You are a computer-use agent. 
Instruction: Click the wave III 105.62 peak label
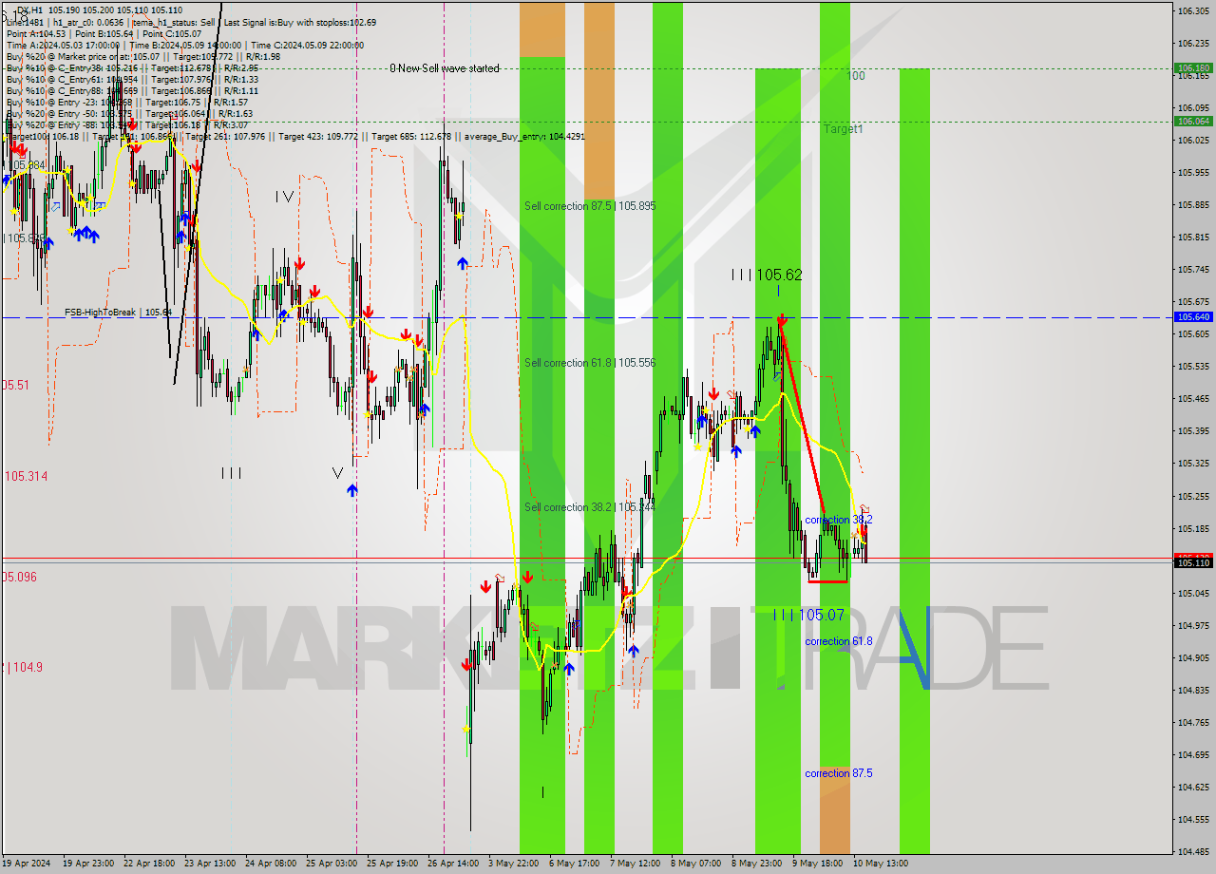pos(767,275)
